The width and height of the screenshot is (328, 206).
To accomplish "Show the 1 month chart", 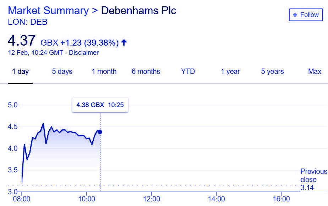I will click(104, 71).
